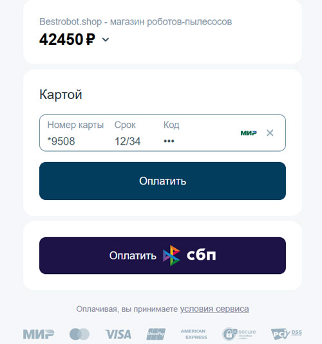Click the 42450 ₽ total amount

point(67,39)
